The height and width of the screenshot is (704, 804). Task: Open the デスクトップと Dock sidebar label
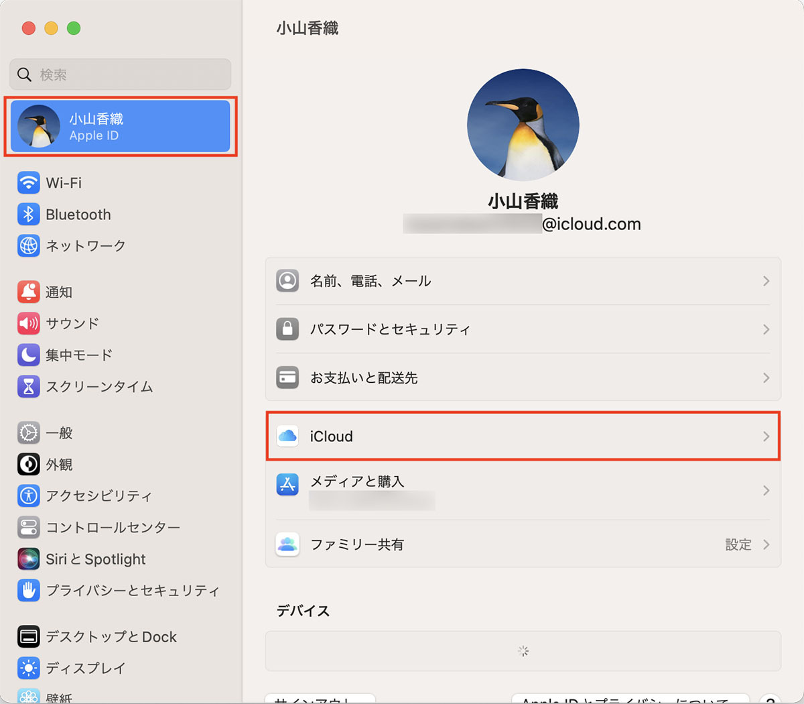111,636
